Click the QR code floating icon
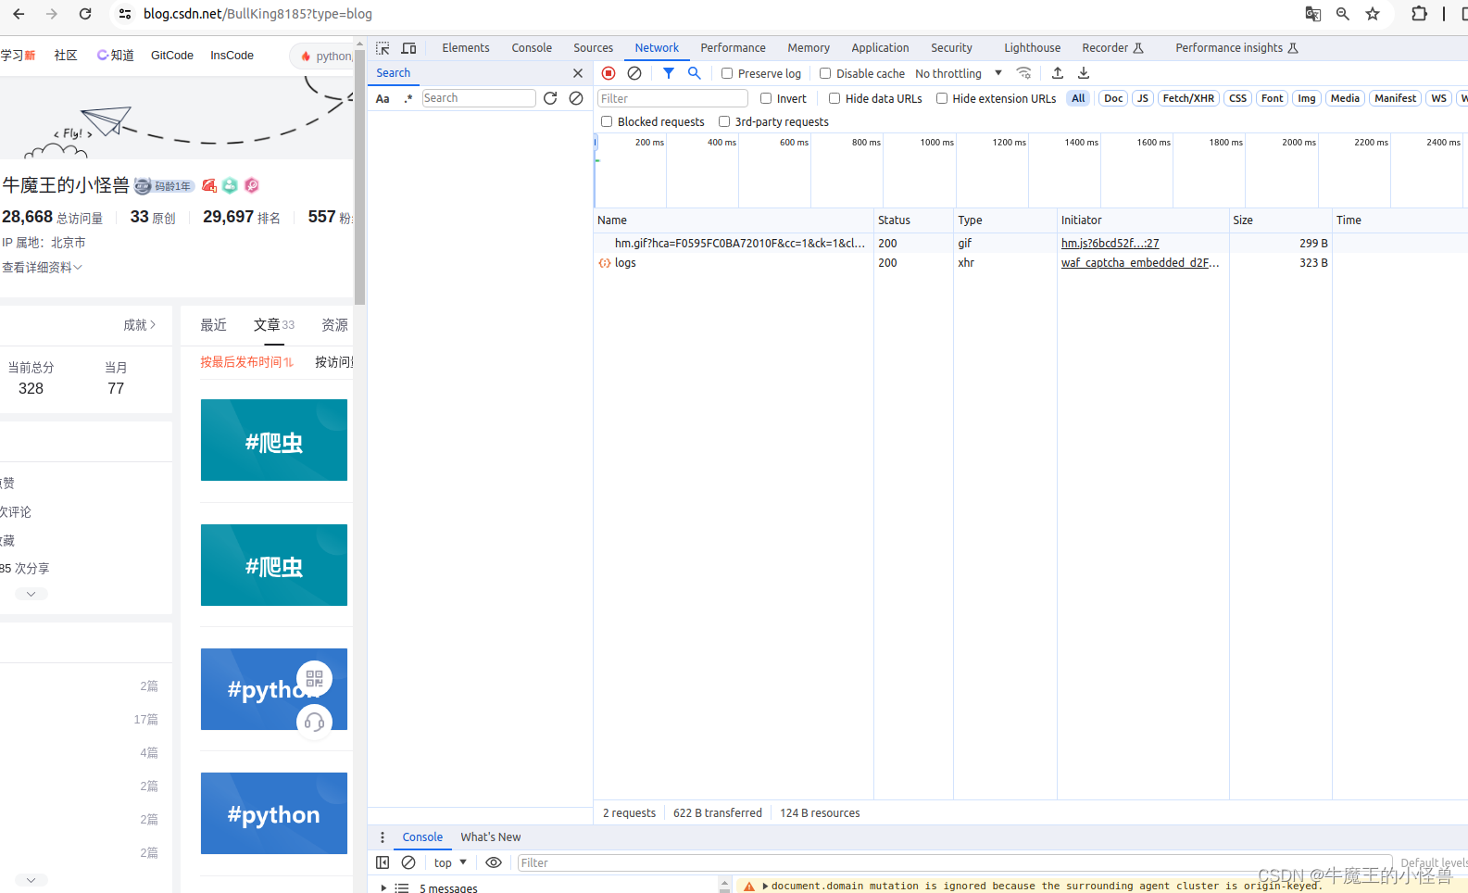The height and width of the screenshot is (893, 1468). [314, 679]
